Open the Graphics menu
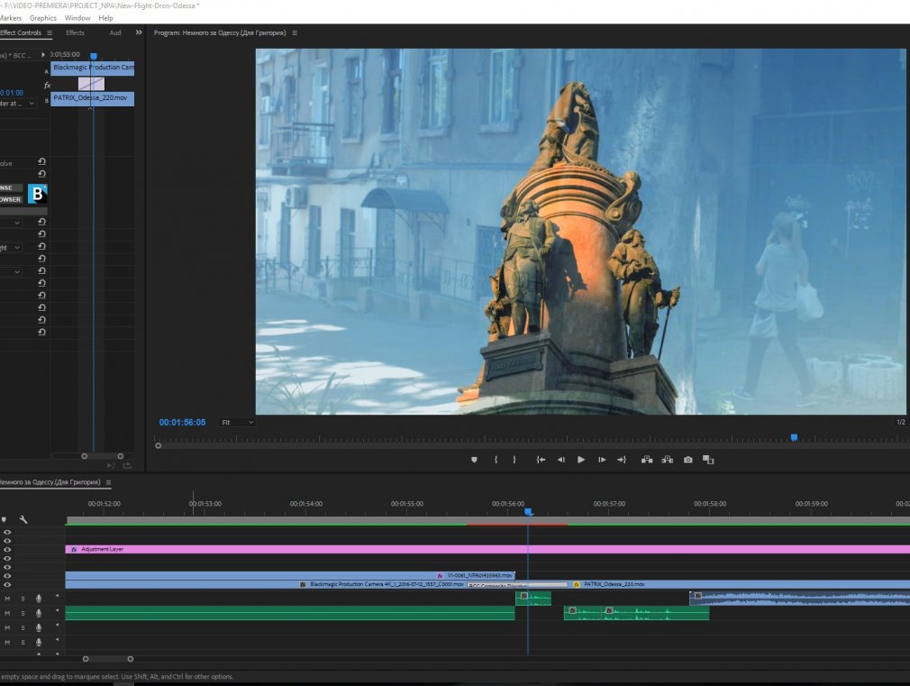Image resolution: width=910 pixels, height=686 pixels. tap(43, 18)
